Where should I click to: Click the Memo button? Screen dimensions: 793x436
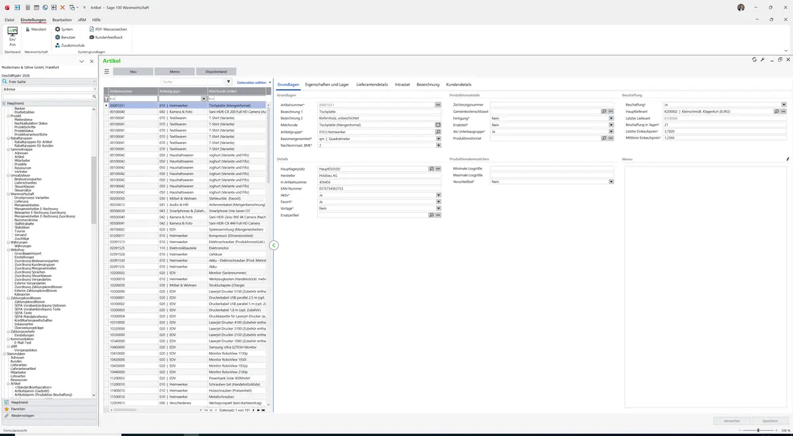(174, 71)
